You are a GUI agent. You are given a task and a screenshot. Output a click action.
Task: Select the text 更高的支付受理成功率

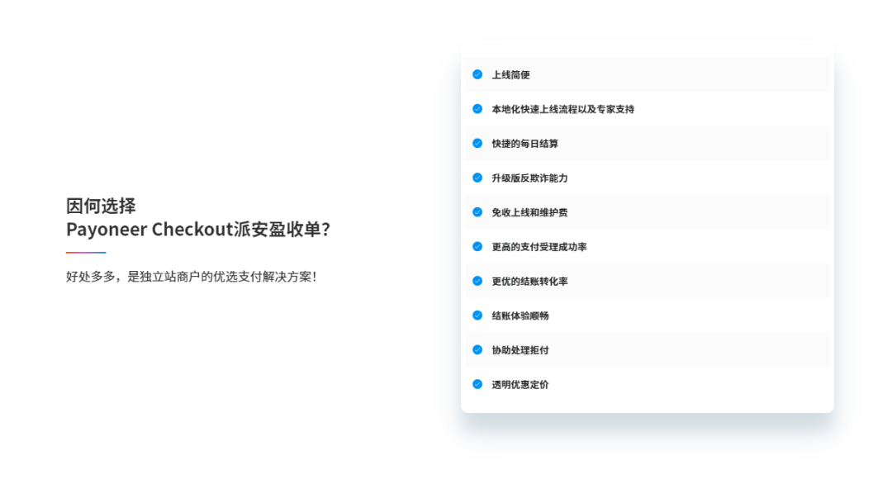[x=539, y=247]
